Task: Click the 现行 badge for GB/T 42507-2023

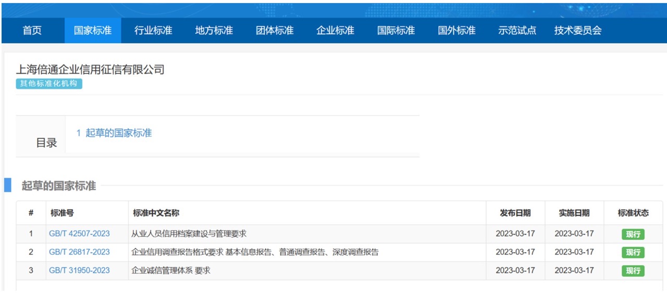Action: [x=633, y=234]
